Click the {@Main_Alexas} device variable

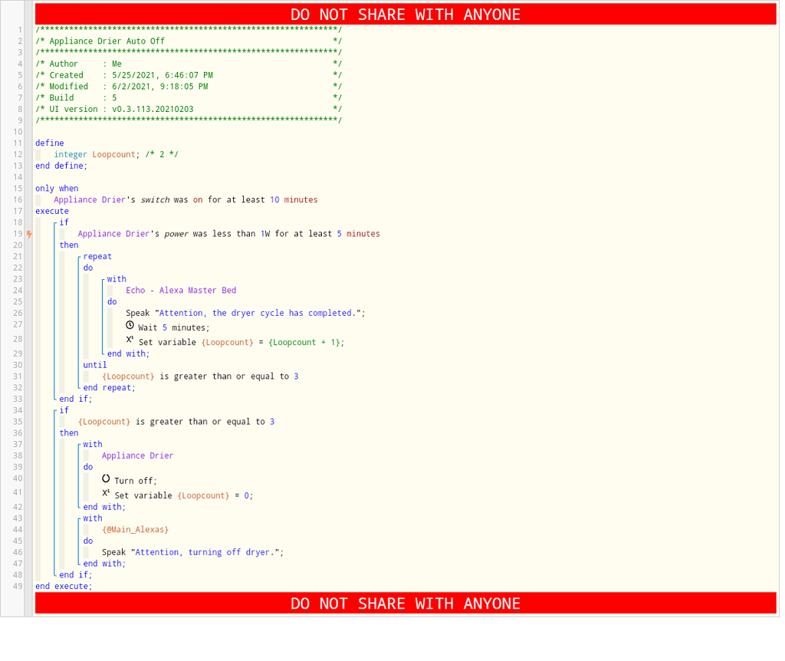136,529
